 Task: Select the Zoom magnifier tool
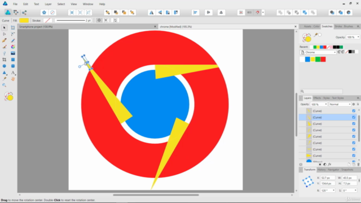tap(4, 85)
